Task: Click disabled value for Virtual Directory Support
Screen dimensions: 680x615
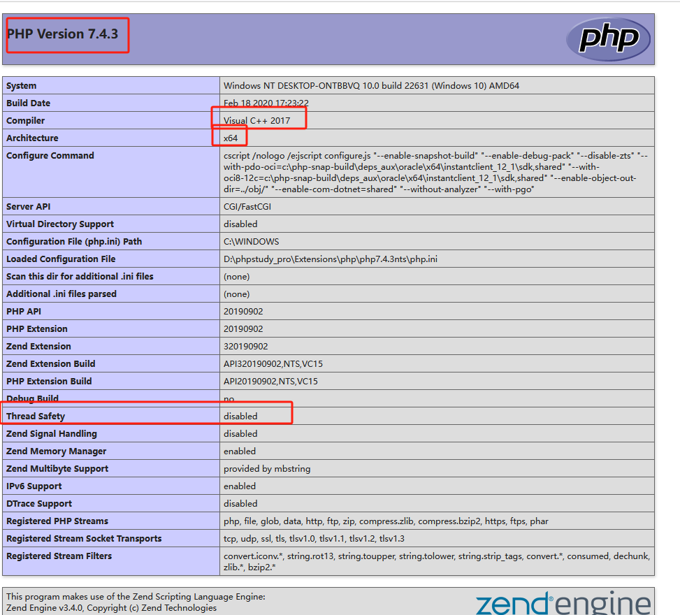Action: 240,224
